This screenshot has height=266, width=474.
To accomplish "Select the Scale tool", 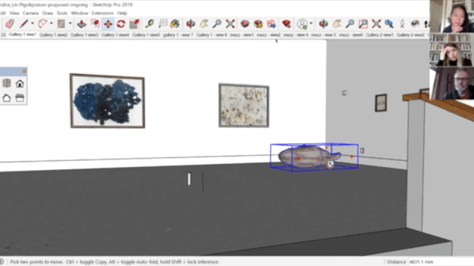I will [134, 24].
